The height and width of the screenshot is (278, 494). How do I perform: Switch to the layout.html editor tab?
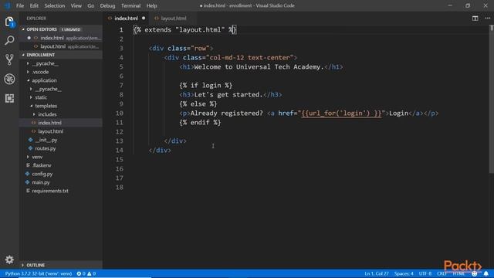173,19
